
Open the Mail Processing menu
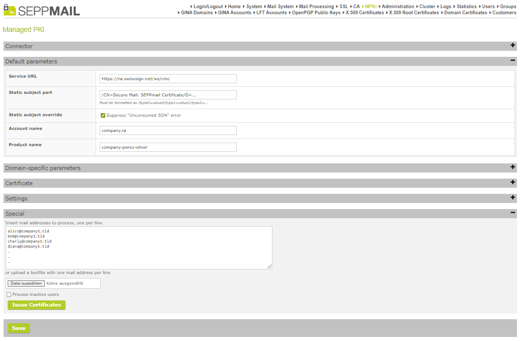(316, 7)
